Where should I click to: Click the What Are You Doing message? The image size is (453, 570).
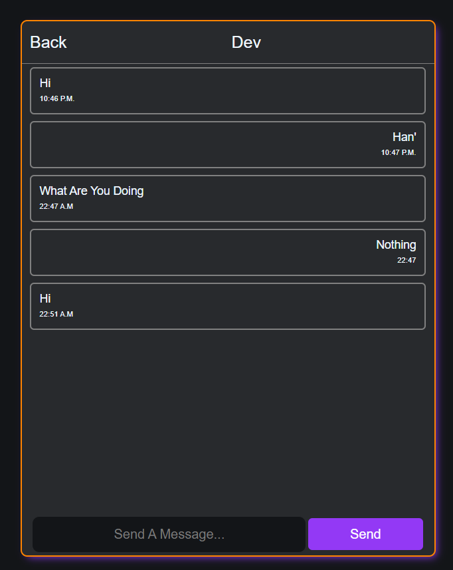[228, 198]
